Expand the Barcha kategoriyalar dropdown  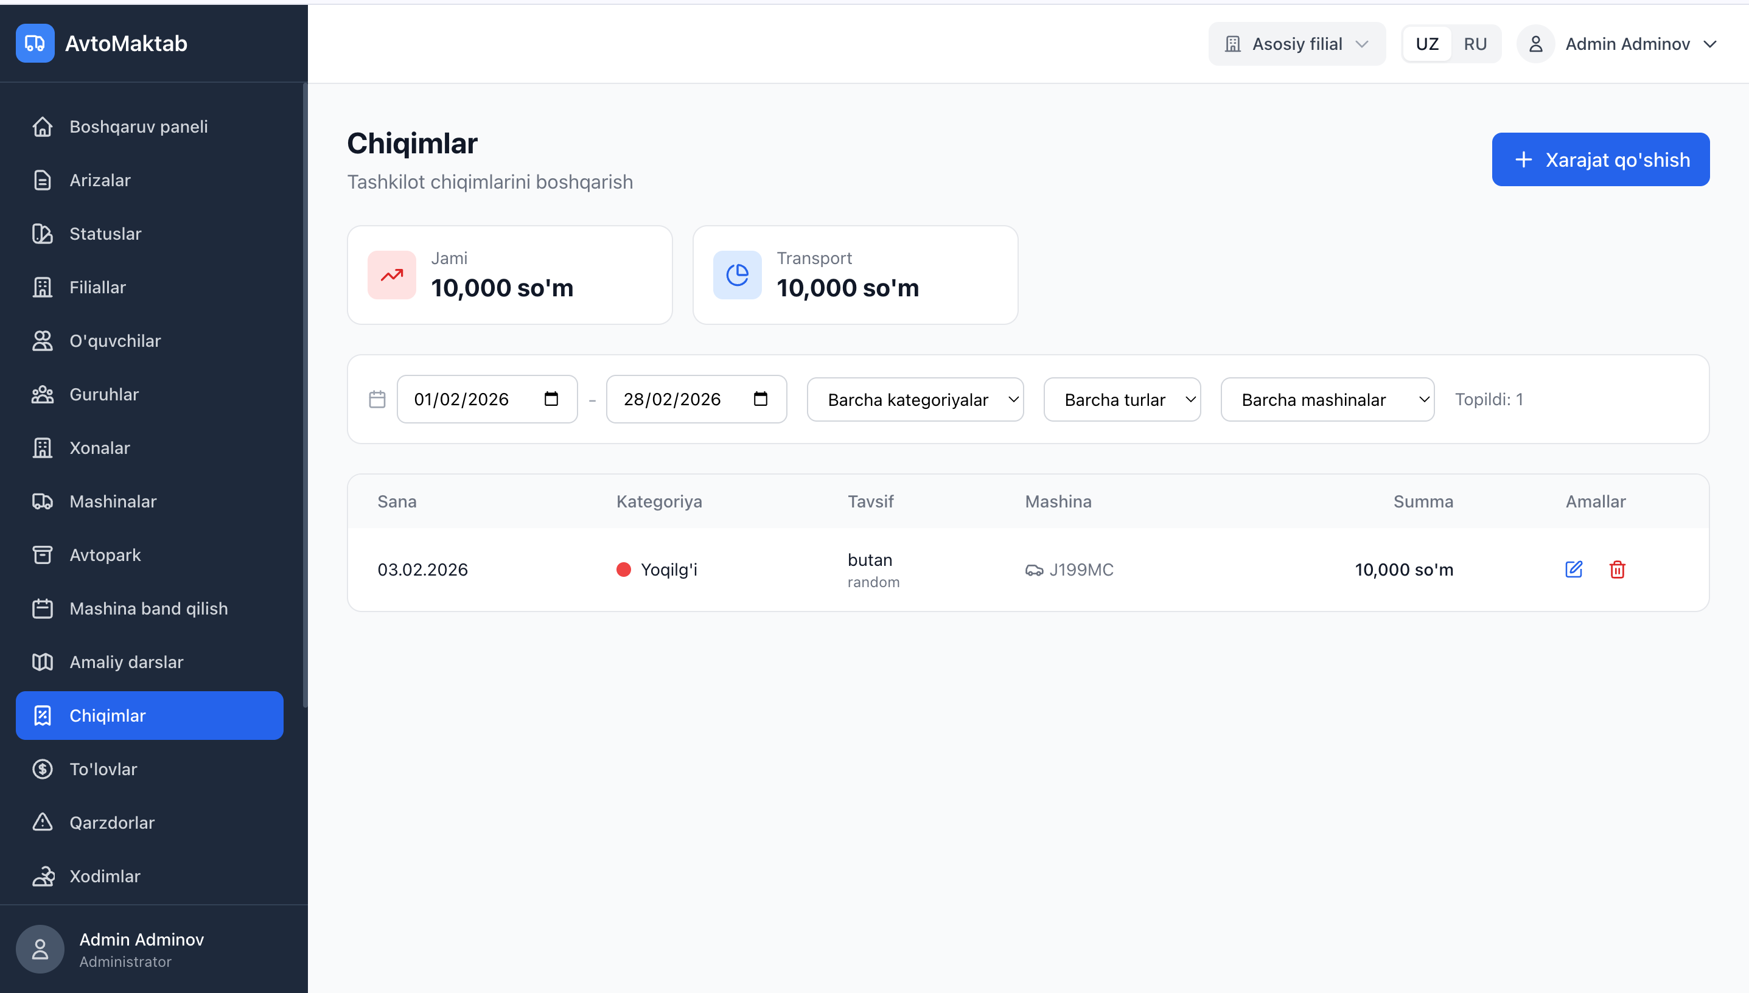(915, 400)
